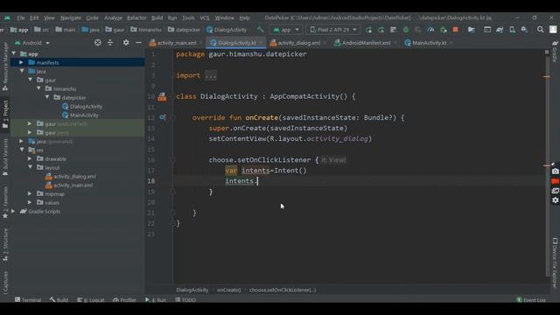Open the Android view selector dropdown
560x315 pixels.
(x=32, y=43)
